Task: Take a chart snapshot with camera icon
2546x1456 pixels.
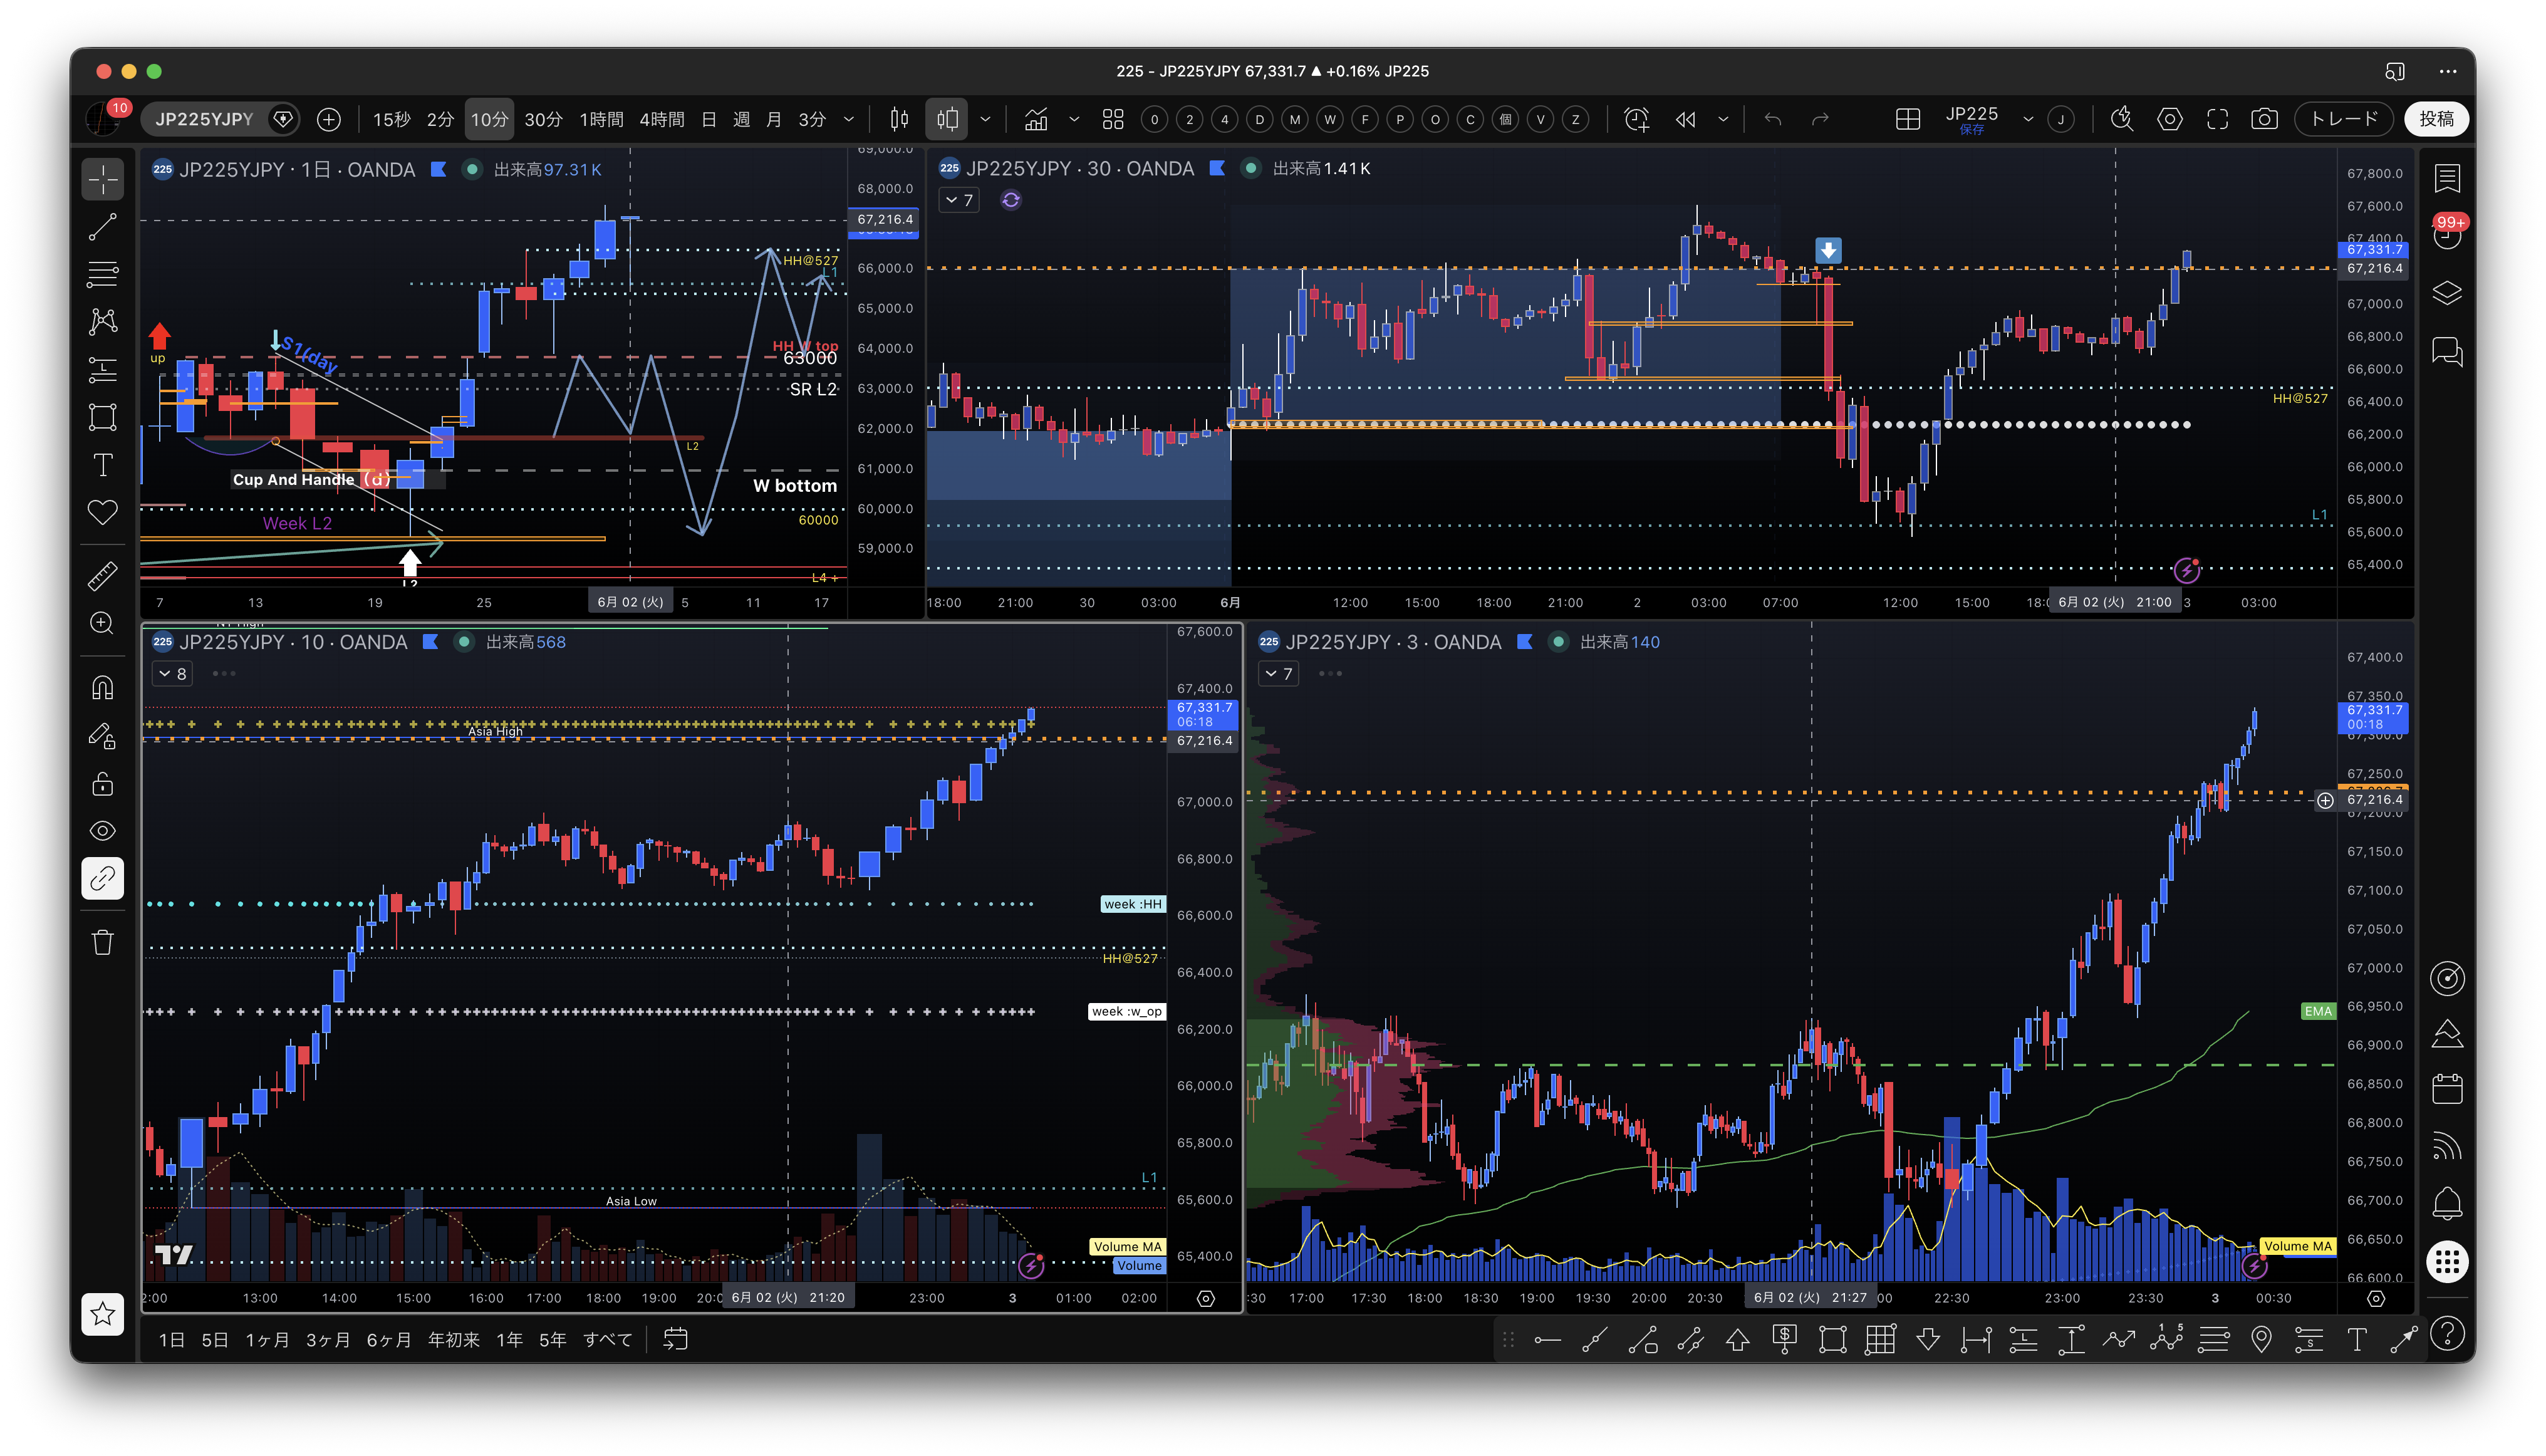Action: coord(2264,120)
